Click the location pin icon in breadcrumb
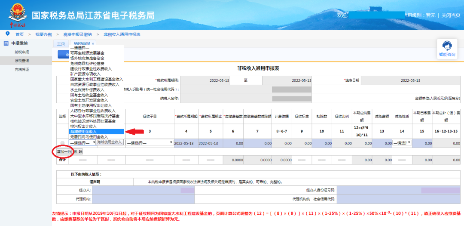The image size is (464, 228). click(x=8, y=34)
